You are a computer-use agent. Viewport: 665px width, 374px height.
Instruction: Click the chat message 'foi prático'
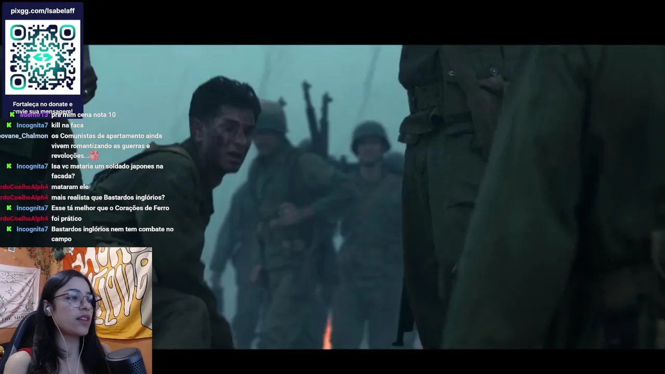[x=66, y=219]
